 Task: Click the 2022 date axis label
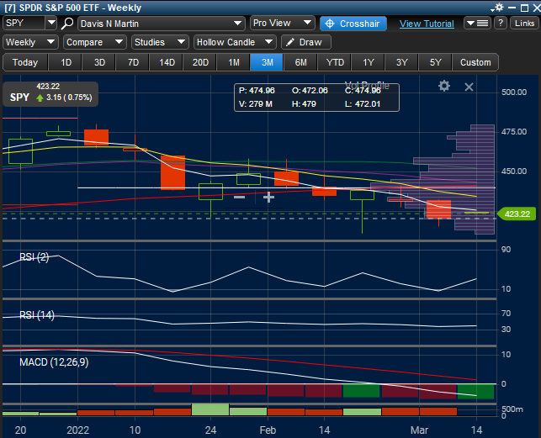tap(77, 430)
